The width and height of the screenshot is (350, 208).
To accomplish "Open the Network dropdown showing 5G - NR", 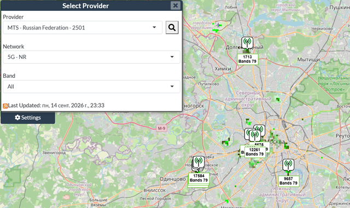I will 91,57.
